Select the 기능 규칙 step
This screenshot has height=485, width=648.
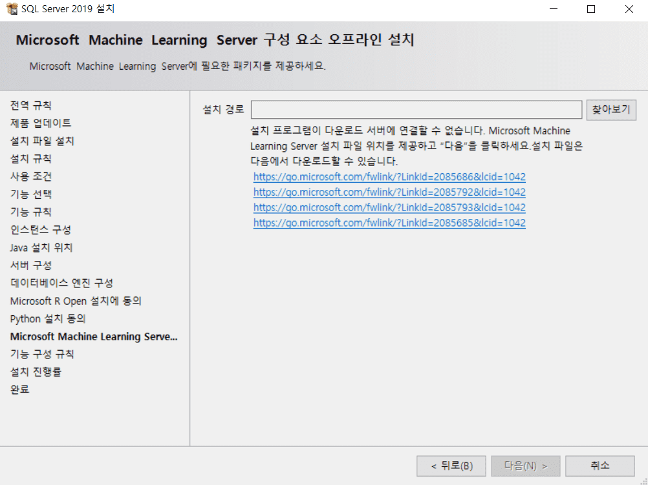[30, 212]
